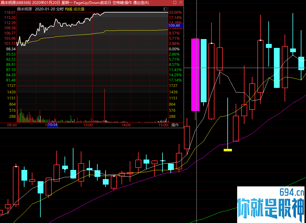Viewport: 306px width, 223px height.
Task: Select the 成交量 legend label
Action: (79, 9)
